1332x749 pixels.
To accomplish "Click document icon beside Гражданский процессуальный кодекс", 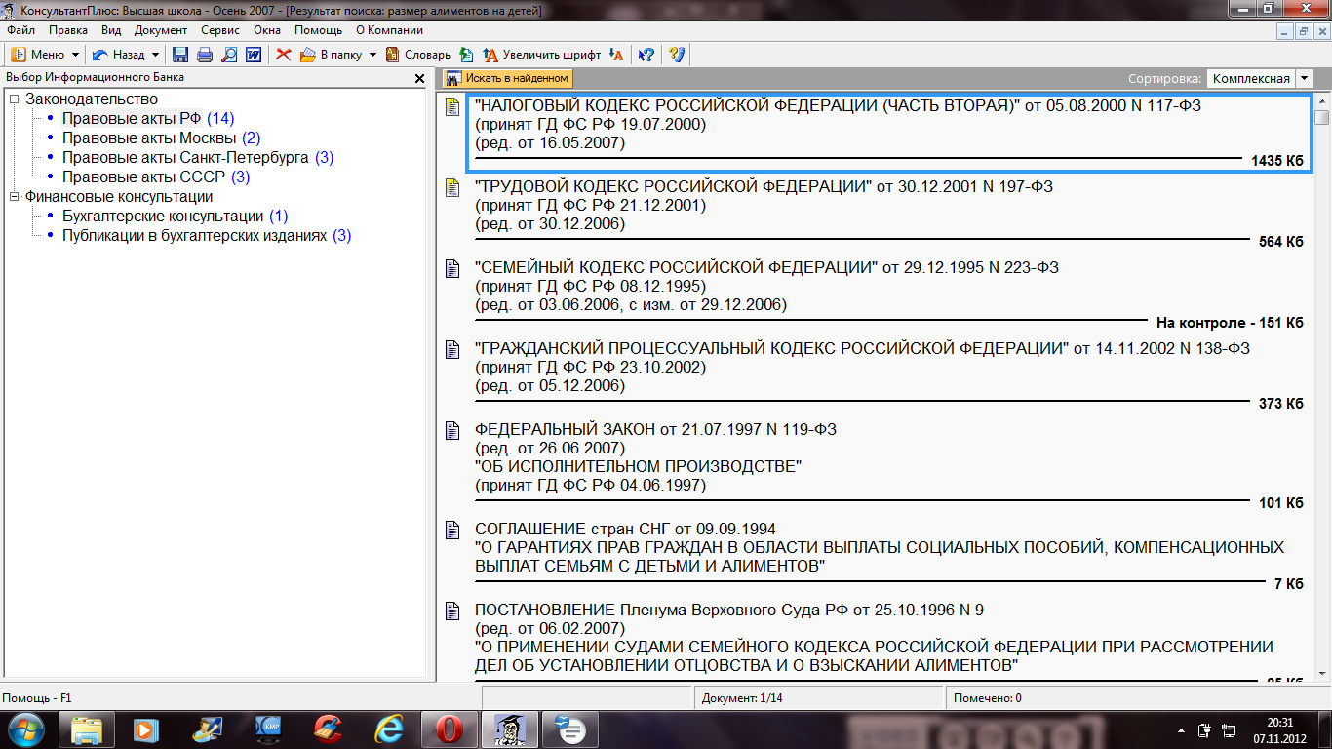I will (452, 349).
